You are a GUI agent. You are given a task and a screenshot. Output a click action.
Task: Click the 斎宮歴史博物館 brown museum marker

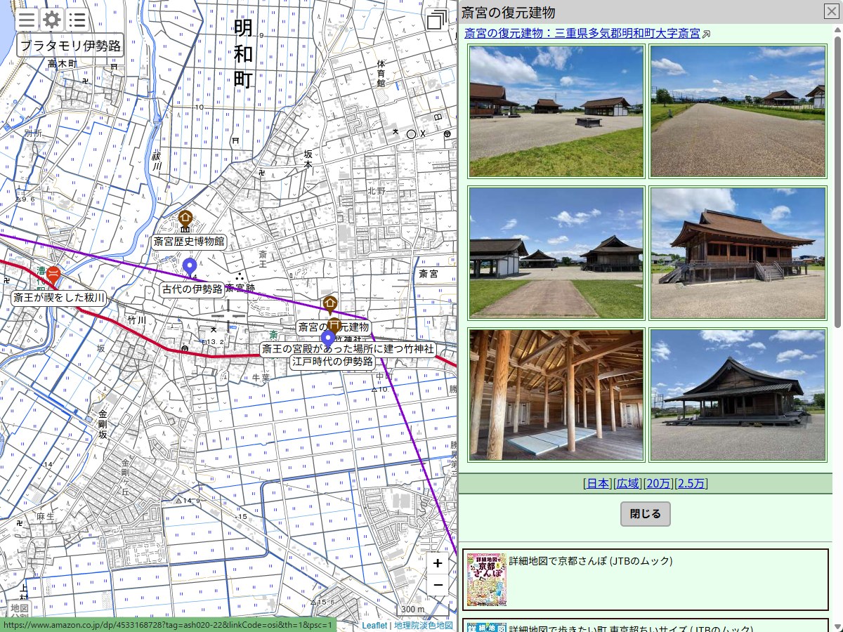(185, 220)
